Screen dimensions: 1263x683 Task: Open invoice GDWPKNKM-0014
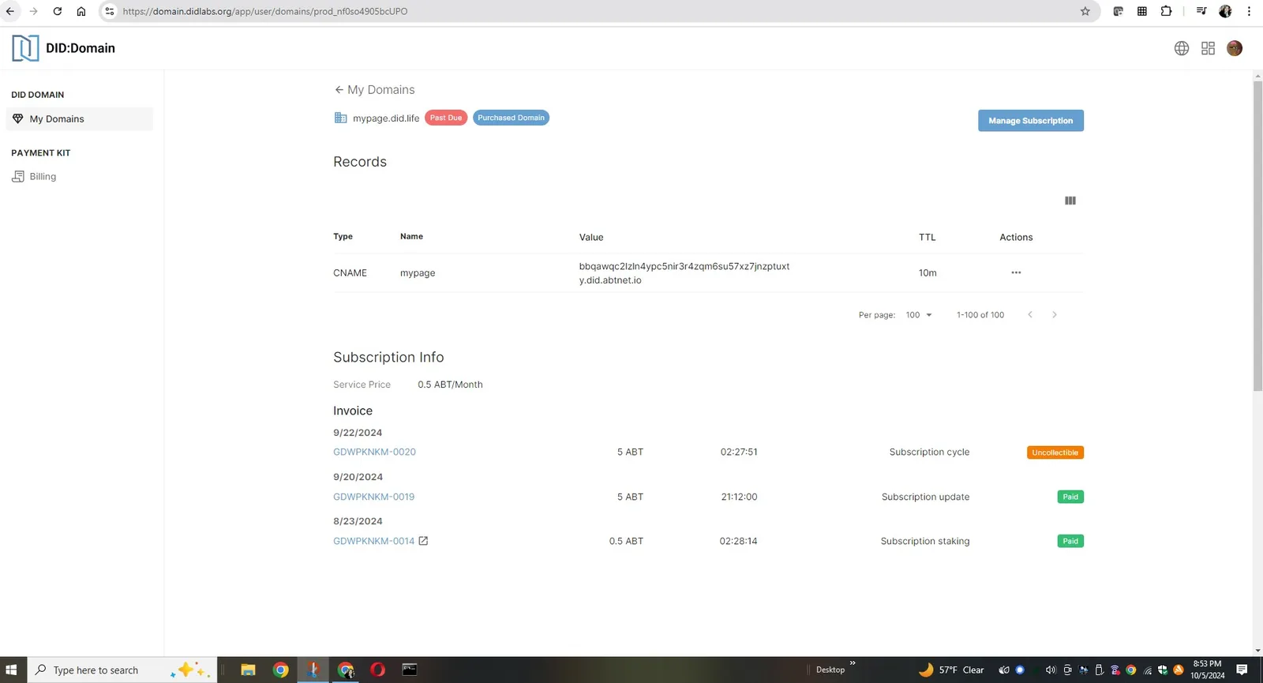tap(373, 541)
